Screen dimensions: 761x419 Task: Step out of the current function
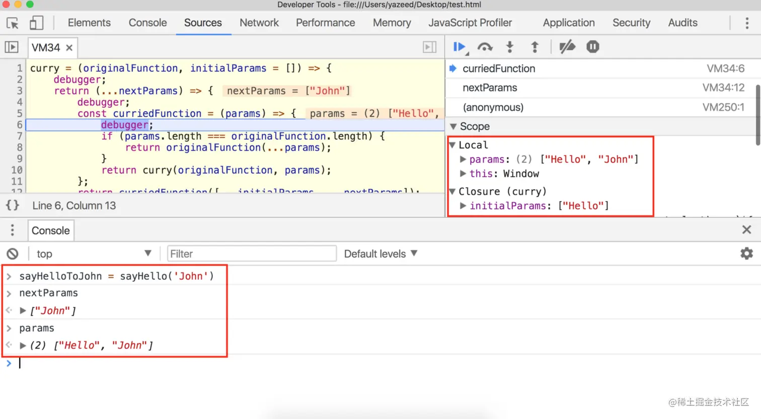click(x=535, y=47)
